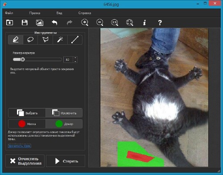Image resolution: width=223 pixels, height=175 pixels.
Task: Select the lasso selection tool
Action: pyautogui.click(x=30, y=40)
